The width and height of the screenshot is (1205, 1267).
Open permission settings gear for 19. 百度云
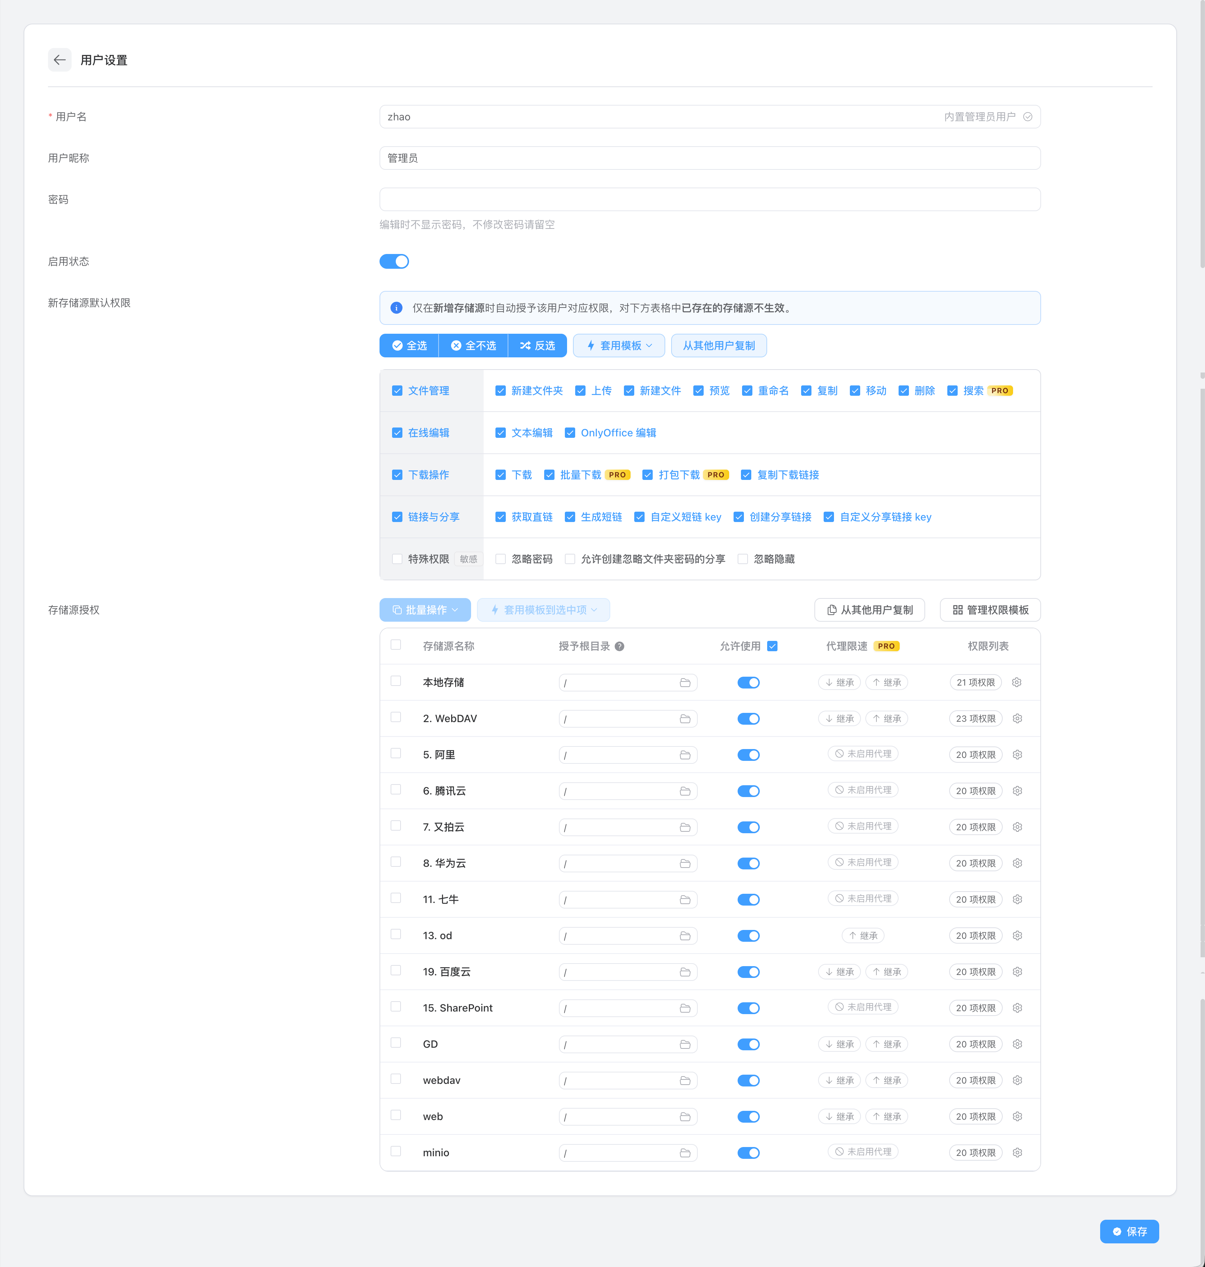1017,972
